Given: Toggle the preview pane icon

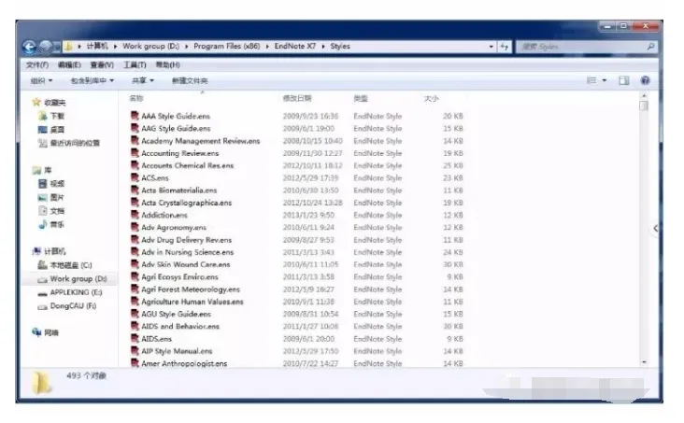Looking at the screenshot, I should pos(624,81).
